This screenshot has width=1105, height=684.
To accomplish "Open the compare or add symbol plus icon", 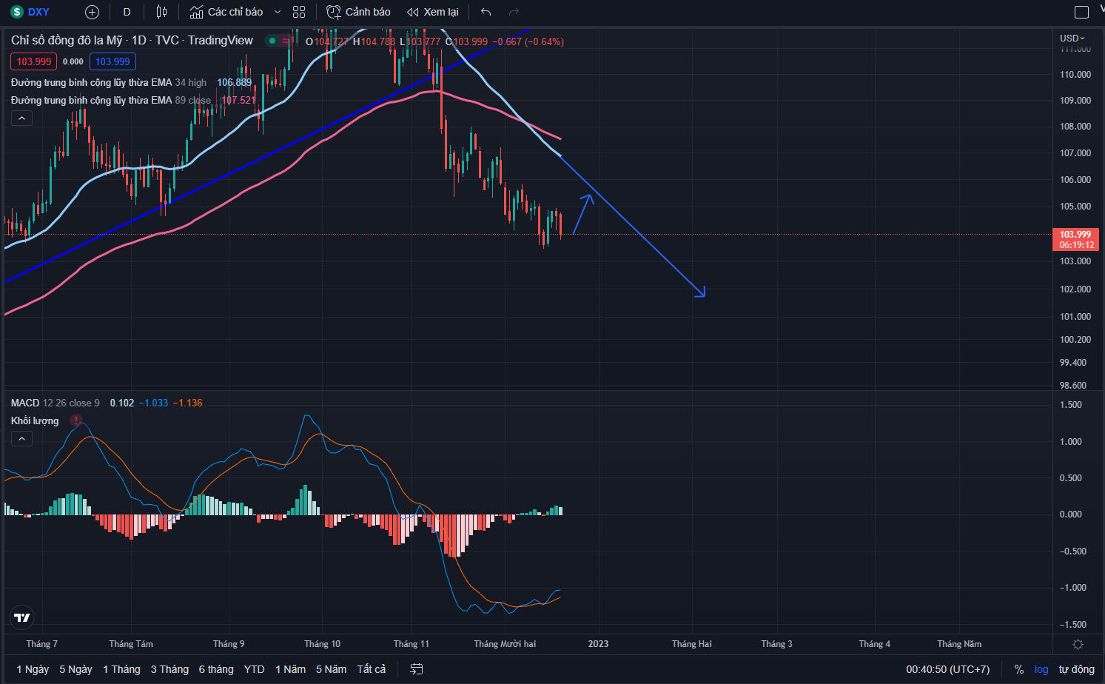I will coord(92,12).
